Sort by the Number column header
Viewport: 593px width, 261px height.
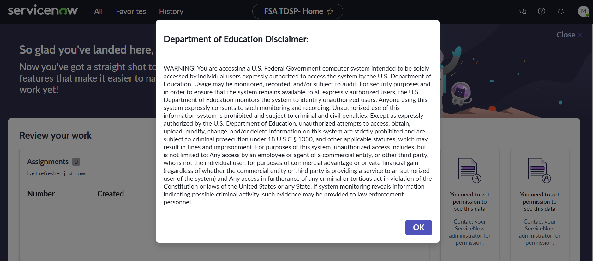(41, 194)
